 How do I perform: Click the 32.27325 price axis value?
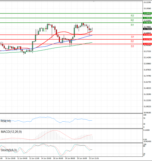[147, 51]
